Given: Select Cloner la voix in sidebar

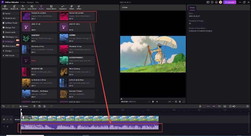Looking at the screenshot, I should point(10,18).
